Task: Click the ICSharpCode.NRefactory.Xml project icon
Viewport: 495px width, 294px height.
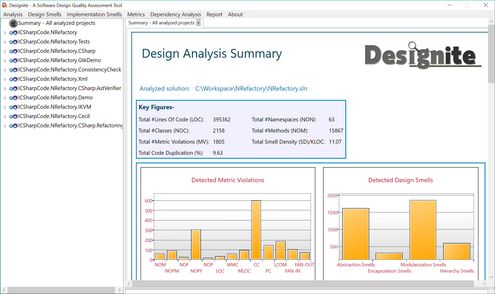Action: point(13,79)
